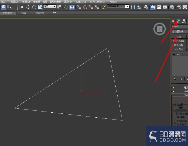Open the Schematic View
Viewport: 188px width, 146px height.
pyautogui.click(x=165, y=7)
